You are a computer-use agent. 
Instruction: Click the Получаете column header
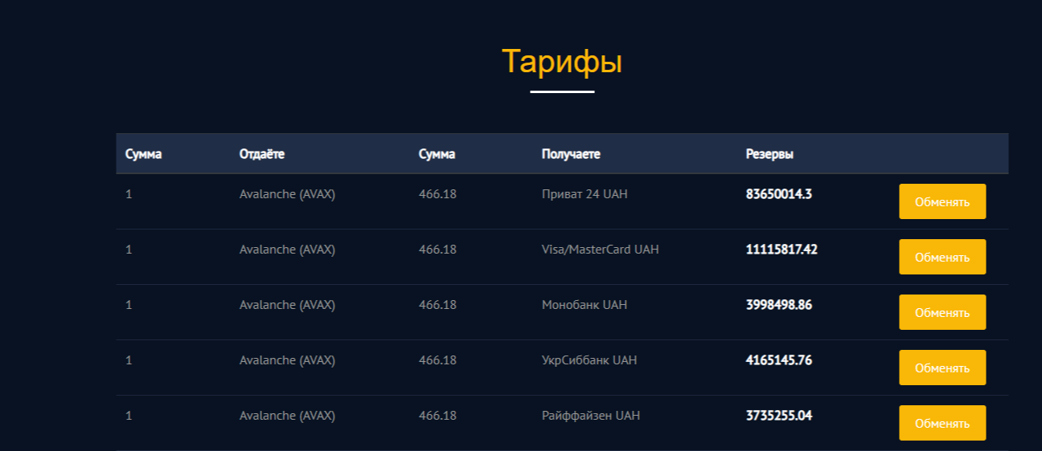tap(570, 154)
